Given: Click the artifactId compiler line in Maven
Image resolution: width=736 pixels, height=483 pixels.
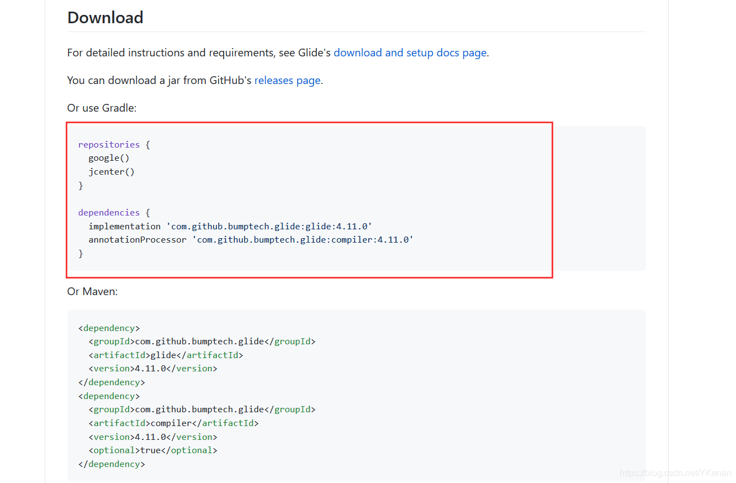Looking at the screenshot, I should 173,423.
